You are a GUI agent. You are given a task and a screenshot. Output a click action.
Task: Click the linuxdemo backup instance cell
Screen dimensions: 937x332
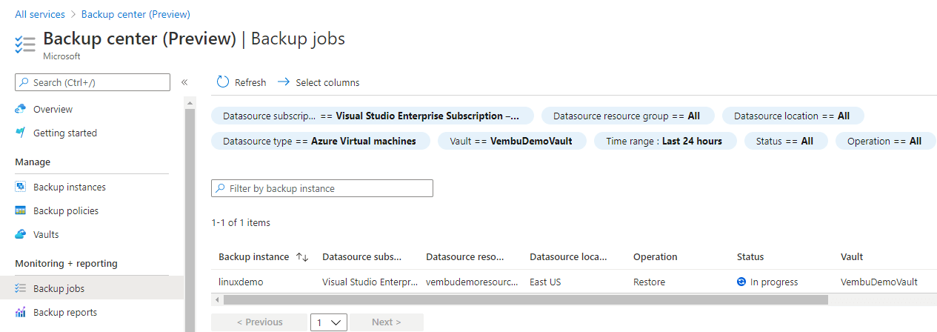(241, 282)
